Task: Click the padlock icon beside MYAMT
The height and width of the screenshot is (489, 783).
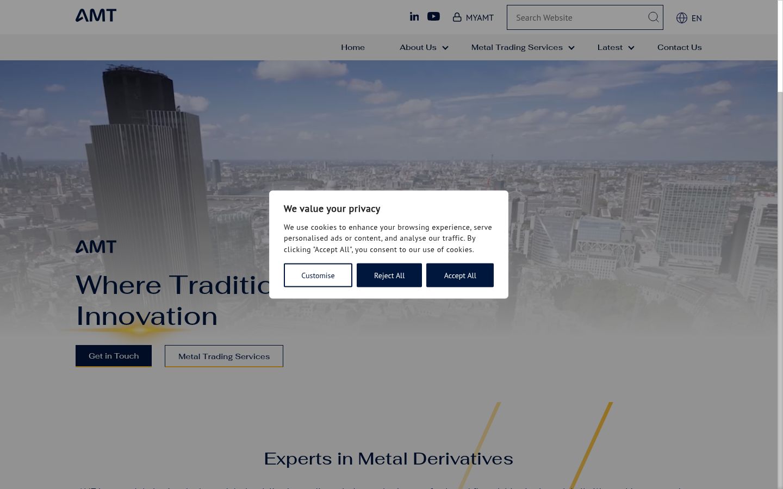Action: tap(457, 17)
